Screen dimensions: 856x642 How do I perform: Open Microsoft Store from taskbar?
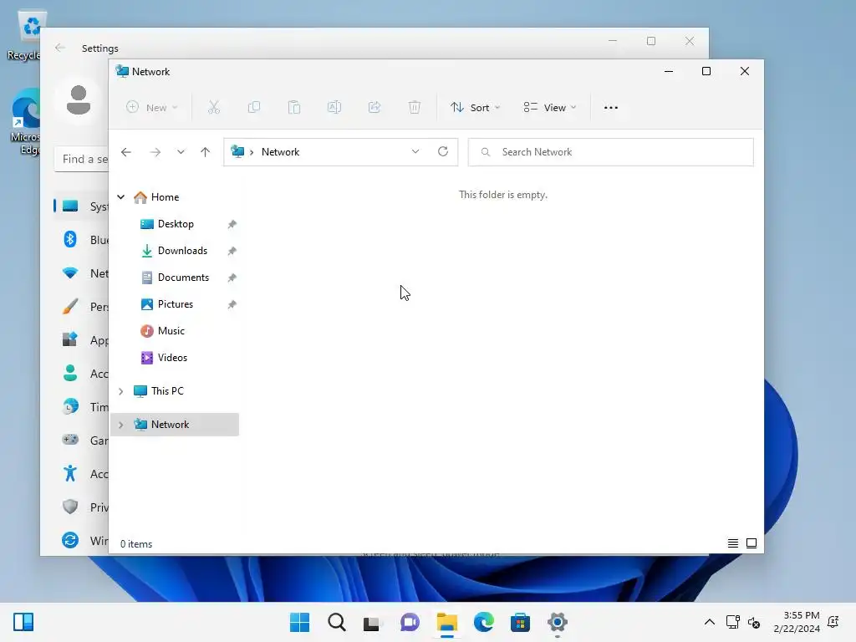pos(520,622)
